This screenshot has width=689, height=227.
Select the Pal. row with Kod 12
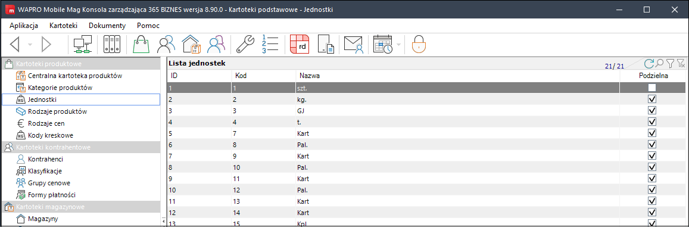[426, 190]
